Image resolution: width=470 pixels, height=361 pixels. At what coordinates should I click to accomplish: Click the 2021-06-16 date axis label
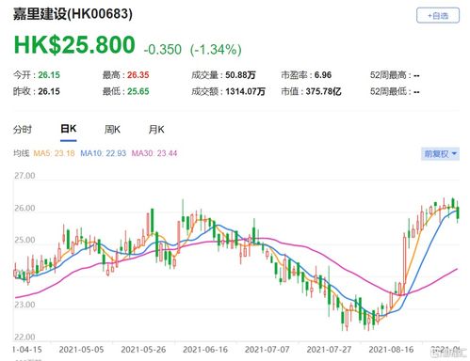tap(205, 350)
